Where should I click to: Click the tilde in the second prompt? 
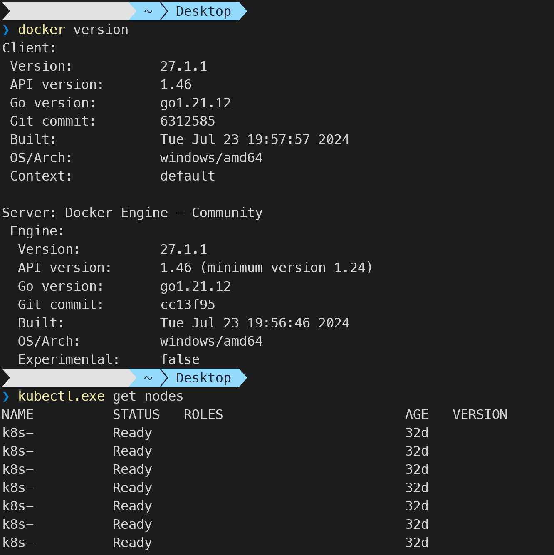pyautogui.click(x=148, y=378)
